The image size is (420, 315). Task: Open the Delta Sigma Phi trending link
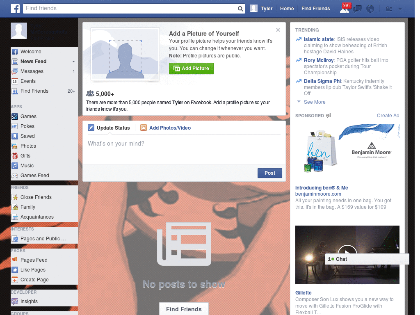click(x=322, y=81)
